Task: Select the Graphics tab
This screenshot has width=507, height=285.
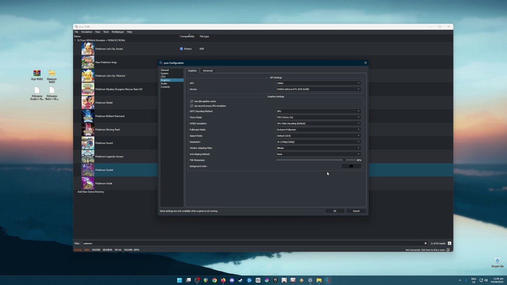Action: pyautogui.click(x=192, y=71)
